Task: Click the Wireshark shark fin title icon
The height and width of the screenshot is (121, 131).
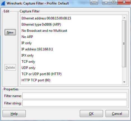Action: [x=3, y=3]
